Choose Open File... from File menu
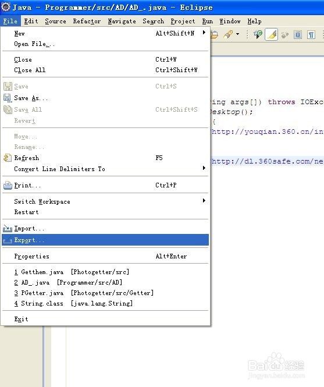Screen dimensions: 324x387 coord(105,44)
